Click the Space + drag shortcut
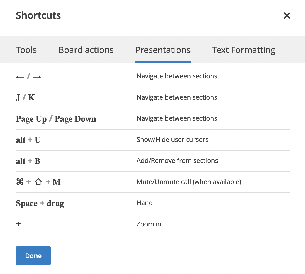 click(x=40, y=203)
